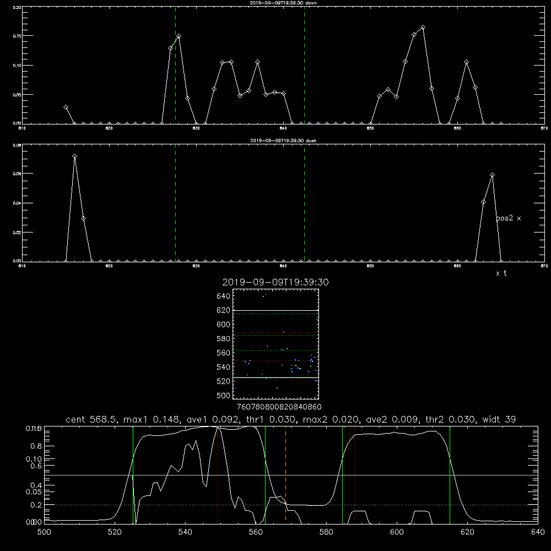
Task: Click the right green dashed line in dawn plot
Action: [x=304, y=65]
